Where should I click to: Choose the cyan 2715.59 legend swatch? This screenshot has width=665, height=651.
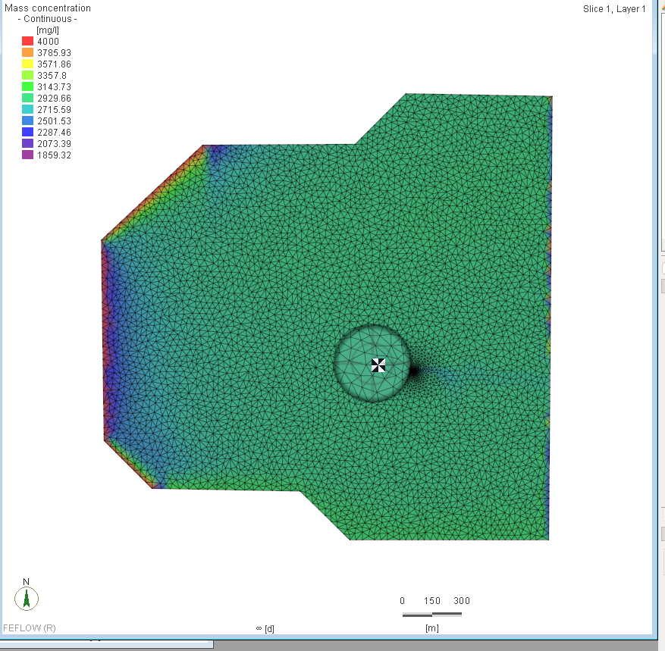tap(27, 110)
